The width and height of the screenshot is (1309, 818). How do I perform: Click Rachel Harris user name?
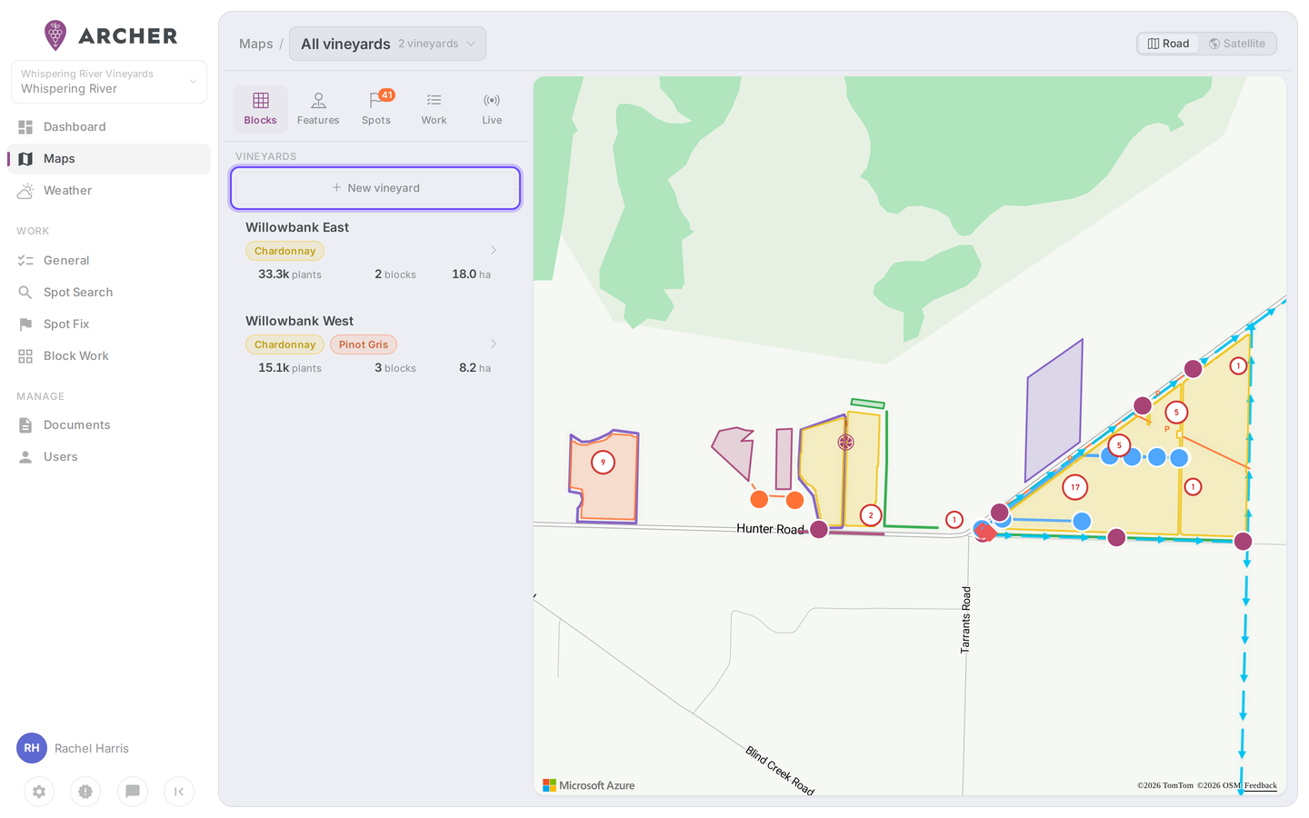(92, 748)
